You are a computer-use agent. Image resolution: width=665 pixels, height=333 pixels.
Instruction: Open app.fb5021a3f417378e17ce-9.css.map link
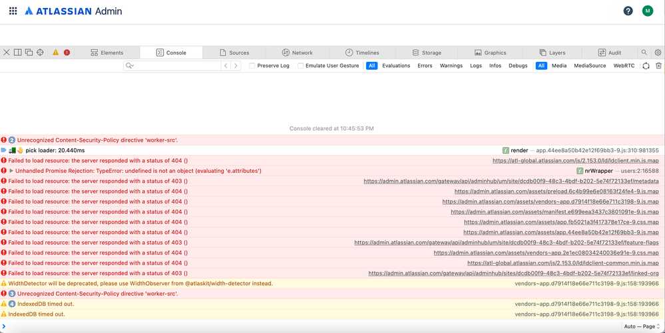tap(561, 222)
